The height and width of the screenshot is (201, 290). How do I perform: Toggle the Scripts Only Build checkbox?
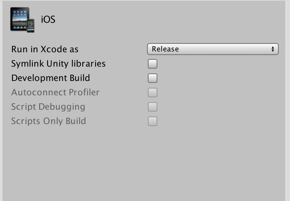153,121
